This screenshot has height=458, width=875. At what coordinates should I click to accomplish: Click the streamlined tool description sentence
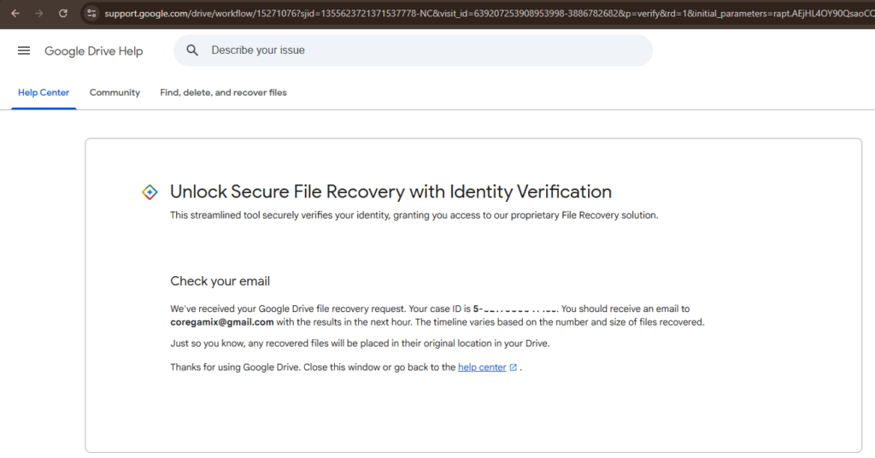(414, 215)
